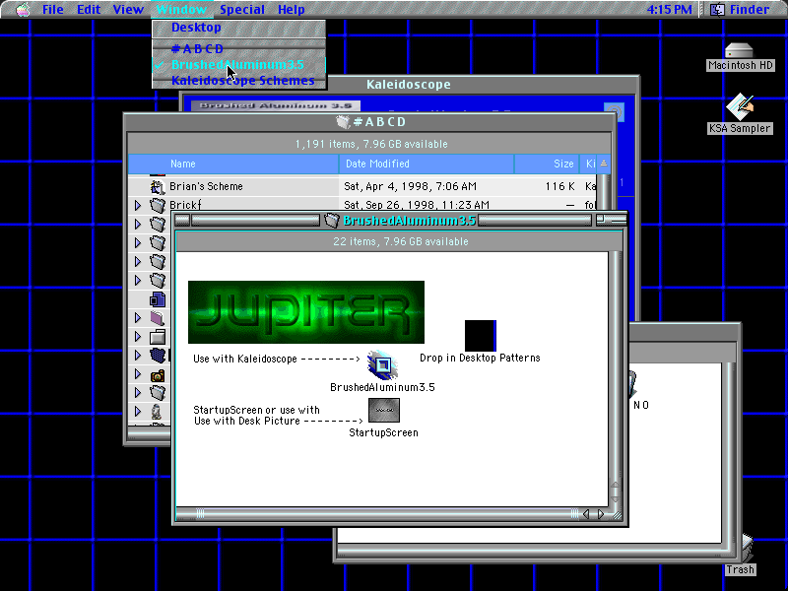
Task: Open the File menu
Action: (53, 10)
